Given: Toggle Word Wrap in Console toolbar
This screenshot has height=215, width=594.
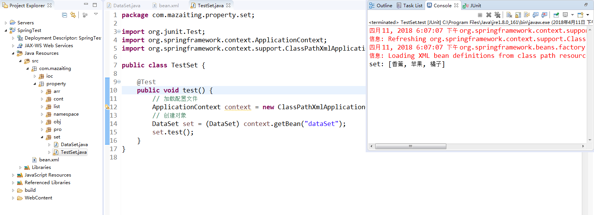Looking at the screenshot, I should coord(527,15).
